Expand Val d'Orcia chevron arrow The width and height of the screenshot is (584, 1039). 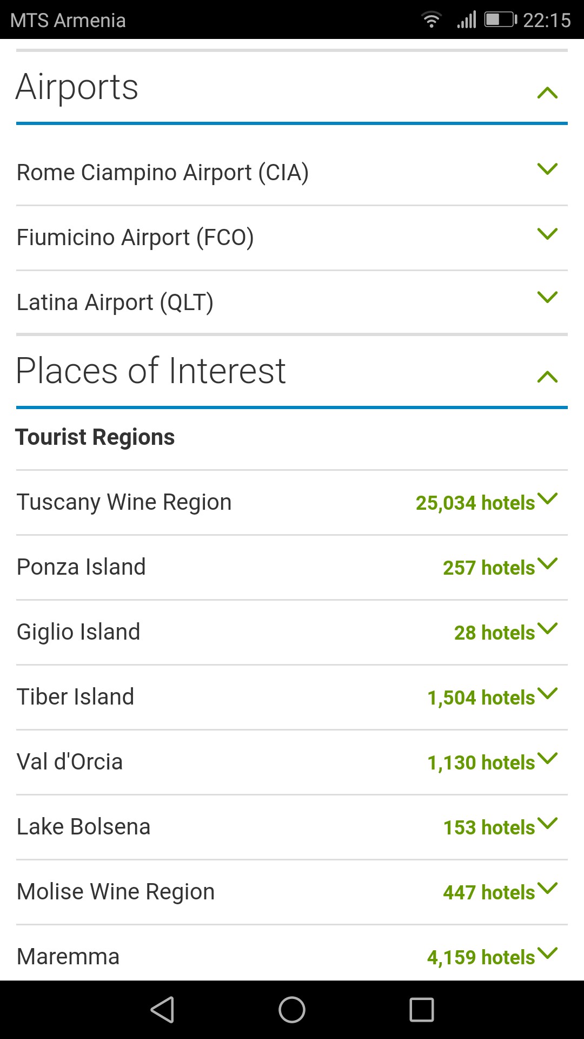[x=547, y=759]
